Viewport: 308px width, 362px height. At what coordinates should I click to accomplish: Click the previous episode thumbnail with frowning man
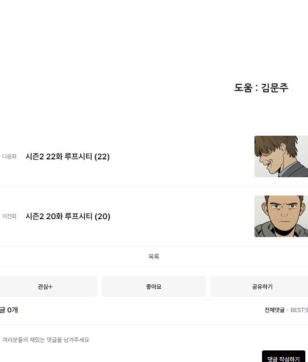pyautogui.click(x=281, y=216)
